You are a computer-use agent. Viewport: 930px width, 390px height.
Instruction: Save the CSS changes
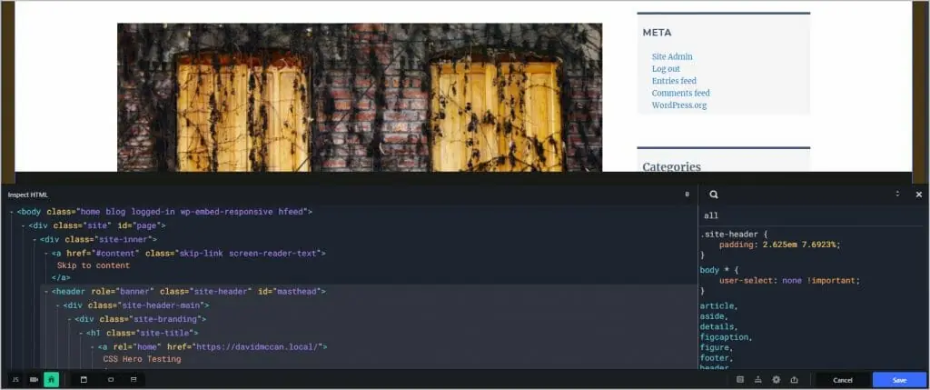click(899, 380)
